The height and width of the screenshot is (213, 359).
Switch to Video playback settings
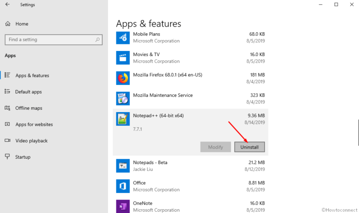pos(32,141)
